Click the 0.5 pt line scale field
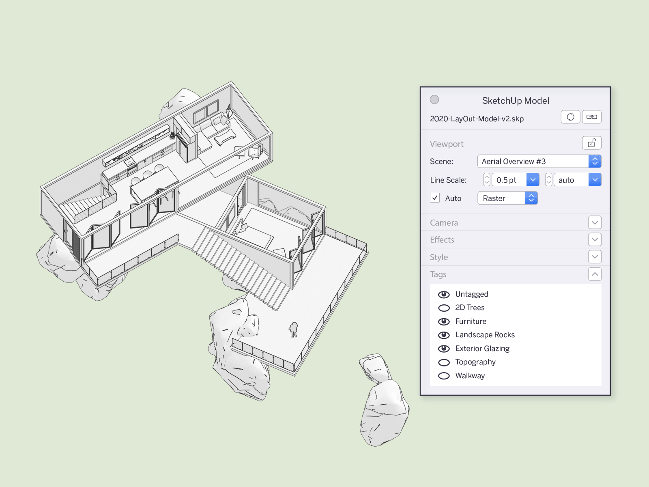Viewport: 649px width, 487px height. pos(507,179)
